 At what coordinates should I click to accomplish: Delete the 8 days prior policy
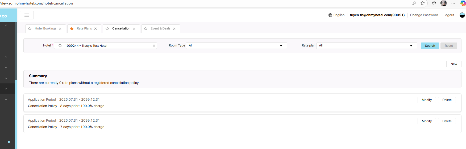447,100
